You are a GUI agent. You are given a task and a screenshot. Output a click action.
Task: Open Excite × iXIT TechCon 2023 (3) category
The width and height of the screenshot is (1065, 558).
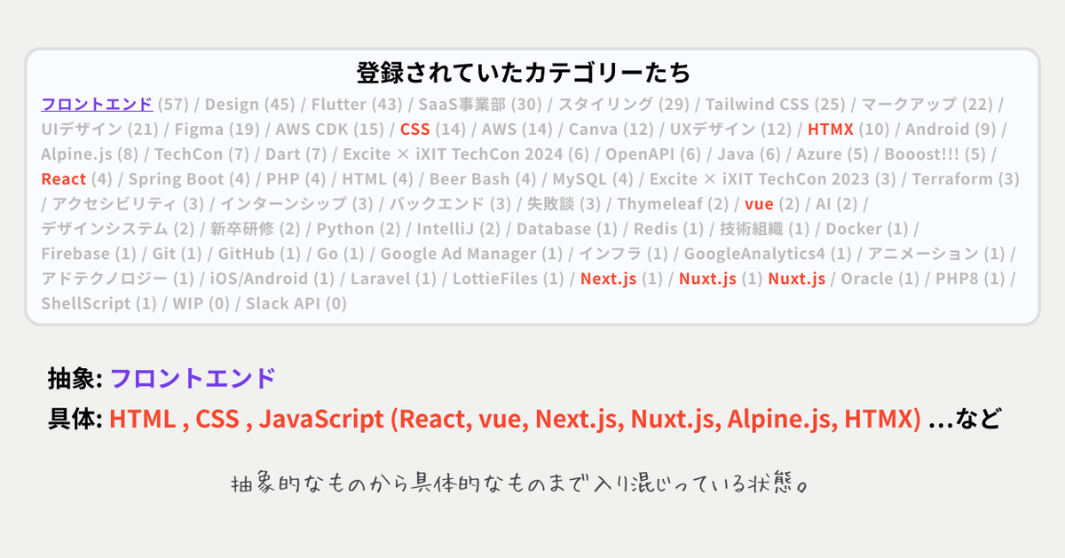(773, 179)
